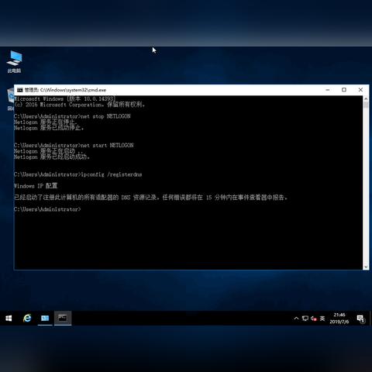Click the 'Windows IP 配置' output line
Viewport: 372px width, 372px height.
[x=36, y=186]
